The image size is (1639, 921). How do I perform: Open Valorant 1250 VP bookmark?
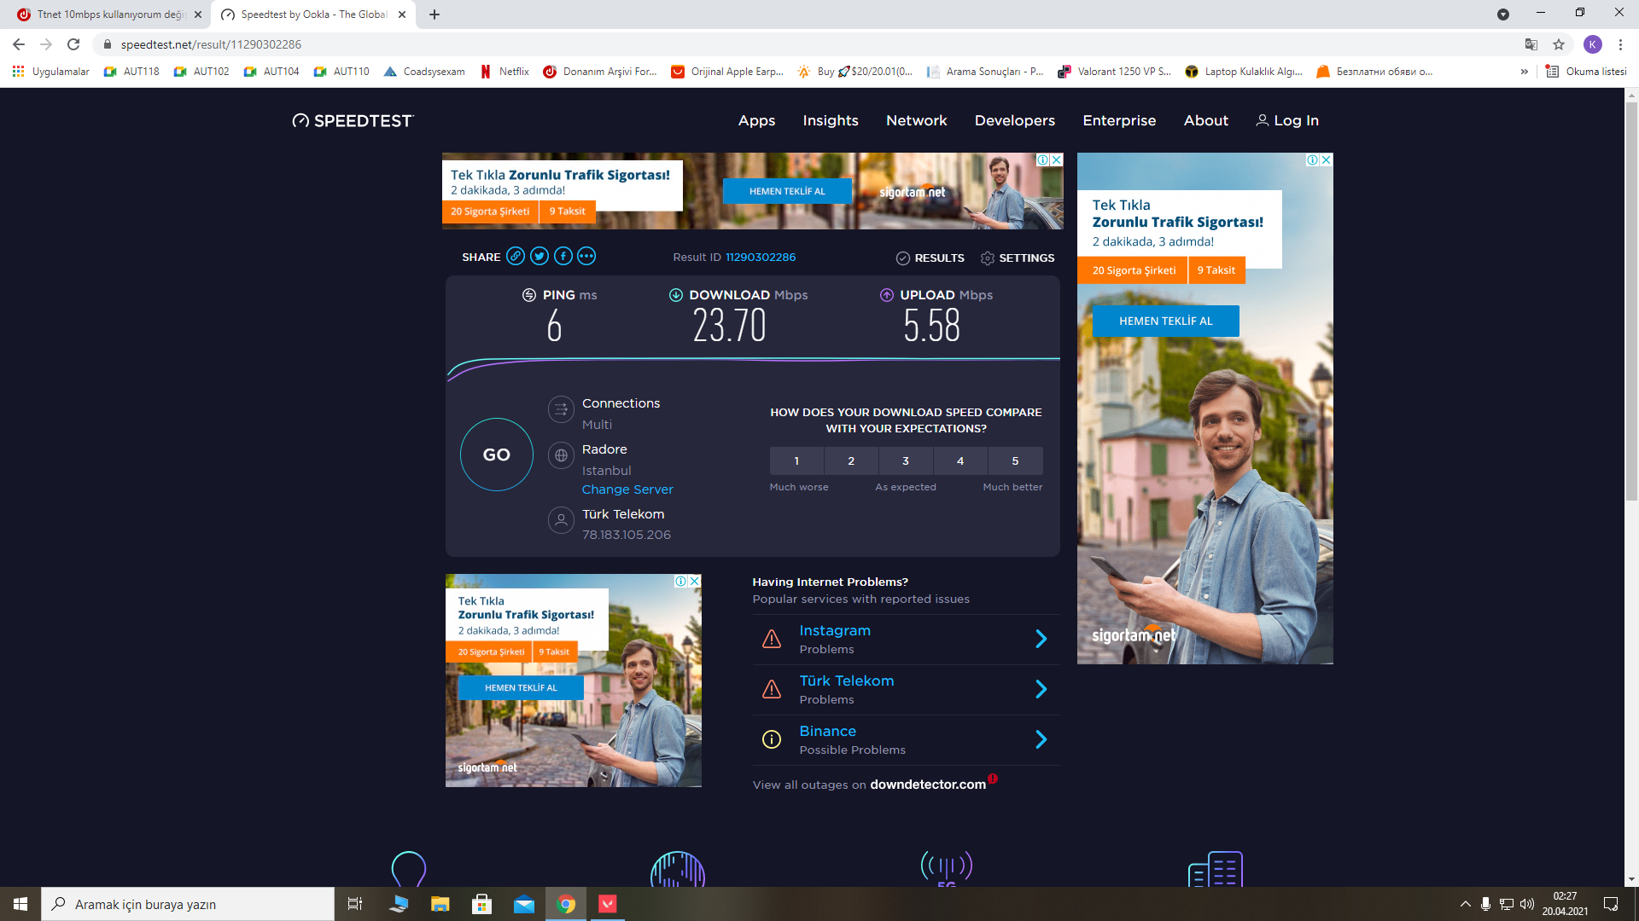1115,72
